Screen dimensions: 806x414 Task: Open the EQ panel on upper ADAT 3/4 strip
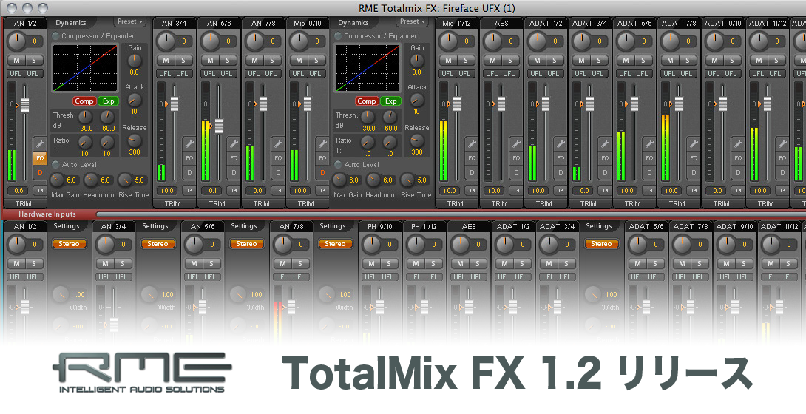tap(605, 158)
